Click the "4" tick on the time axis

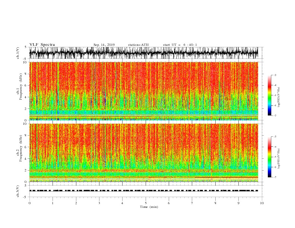click(x=122, y=203)
